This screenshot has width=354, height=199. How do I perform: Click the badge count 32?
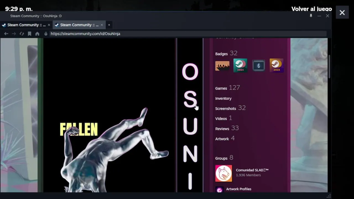coord(234,53)
